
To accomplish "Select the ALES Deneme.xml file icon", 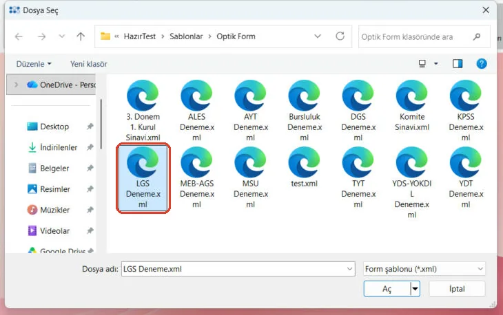I will coord(196,96).
